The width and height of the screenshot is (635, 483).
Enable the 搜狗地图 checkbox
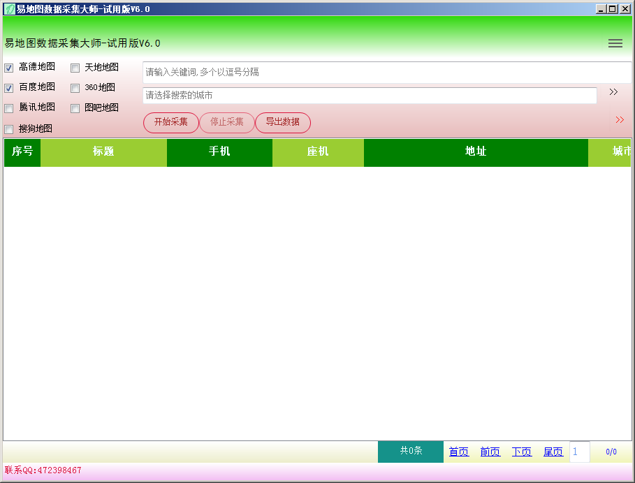point(9,129)
